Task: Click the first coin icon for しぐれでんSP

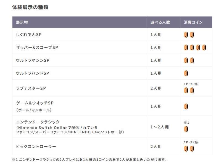Action: pyautogui.click(x=186, y=35)
